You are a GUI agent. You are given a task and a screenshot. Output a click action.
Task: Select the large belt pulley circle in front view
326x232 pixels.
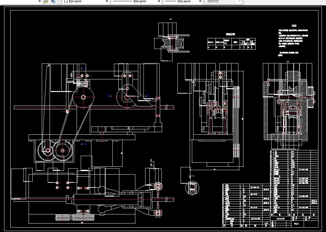(x=83, y=97)
